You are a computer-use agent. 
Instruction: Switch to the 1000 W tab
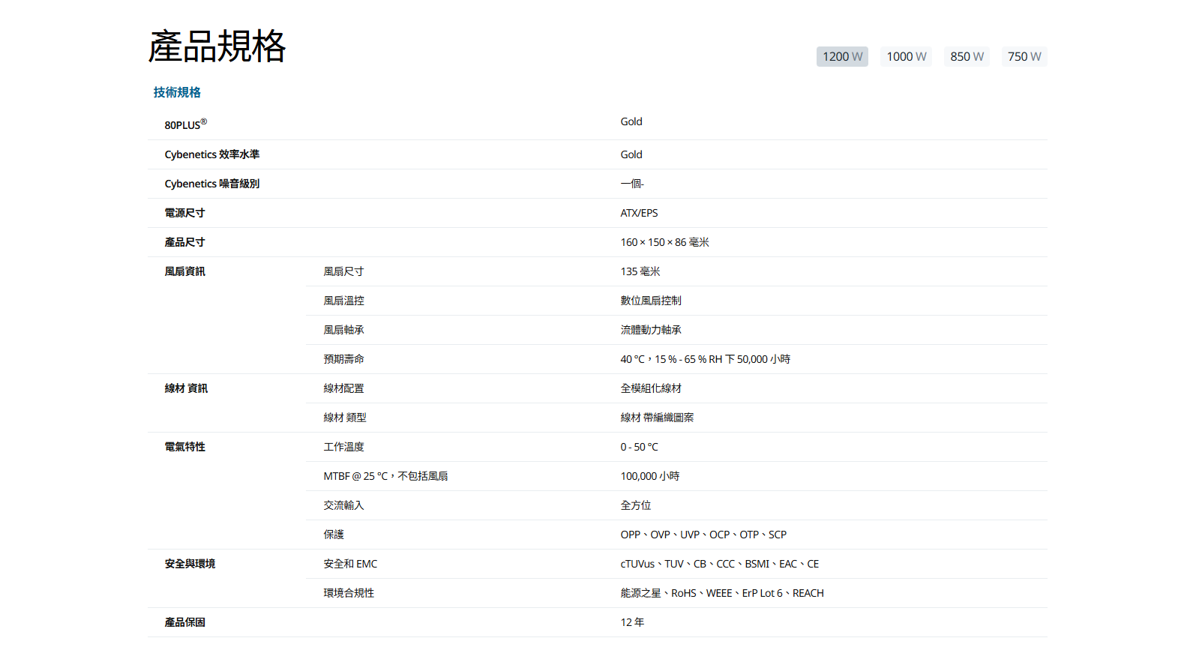(x=906, y=57)
